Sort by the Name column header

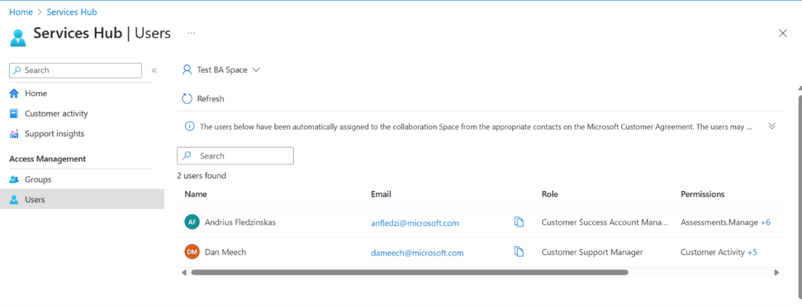point(196,194)
